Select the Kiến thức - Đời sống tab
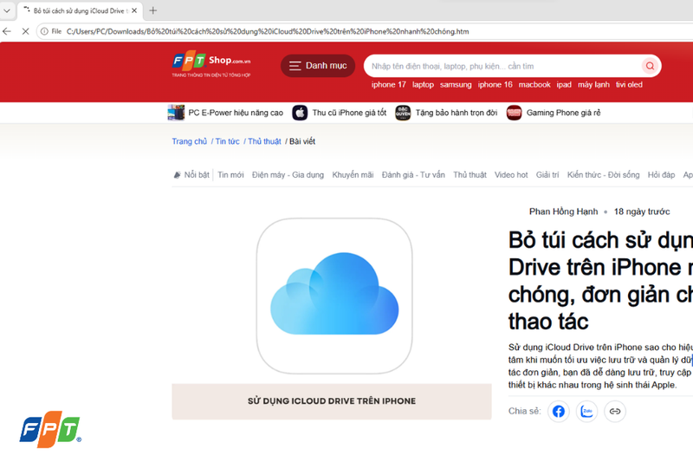The image size is (693, 462). coord(603,175)
